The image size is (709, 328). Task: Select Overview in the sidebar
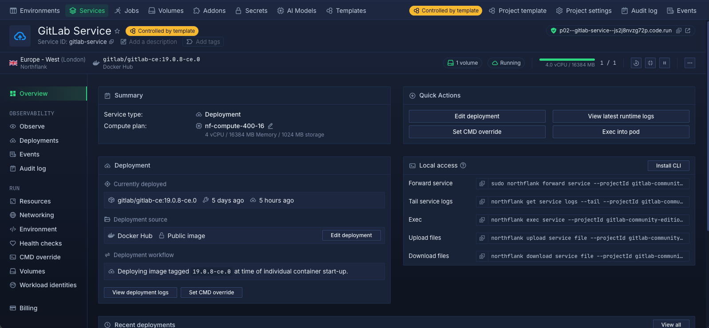tap(44, 94)
